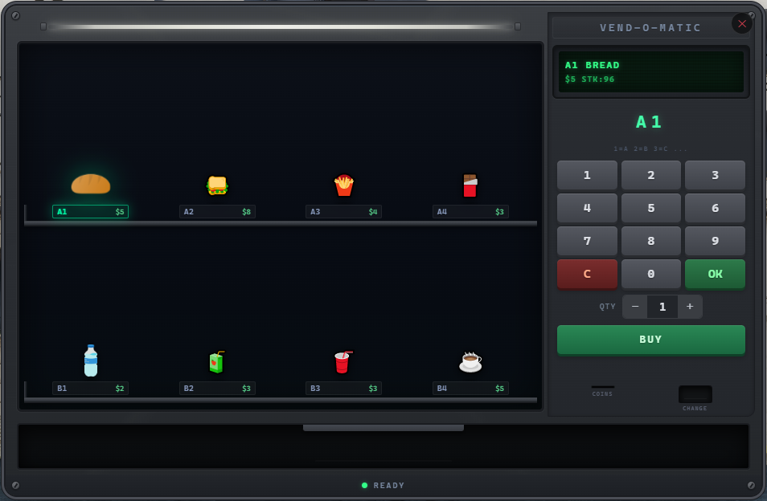This screenshot has height=501, width=767.
Task: Open the change tray
Action: tap(695, 393)
